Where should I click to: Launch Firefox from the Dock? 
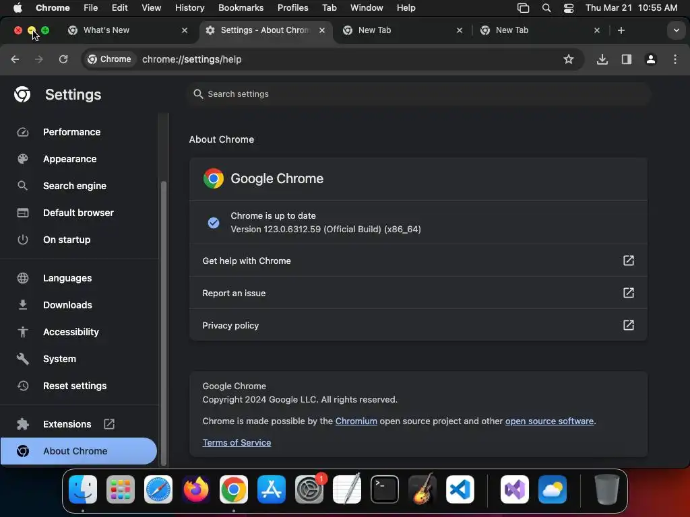click(x=196, y=489)
